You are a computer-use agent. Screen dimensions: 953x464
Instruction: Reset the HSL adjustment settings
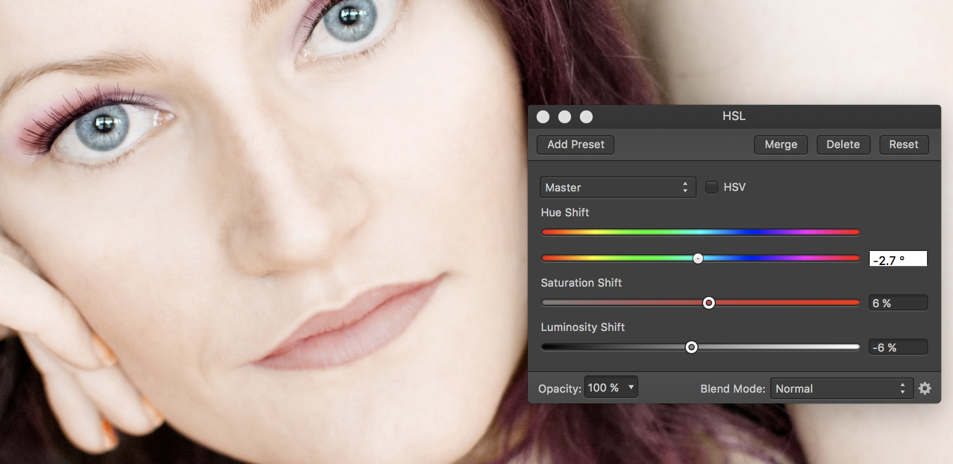903,144
